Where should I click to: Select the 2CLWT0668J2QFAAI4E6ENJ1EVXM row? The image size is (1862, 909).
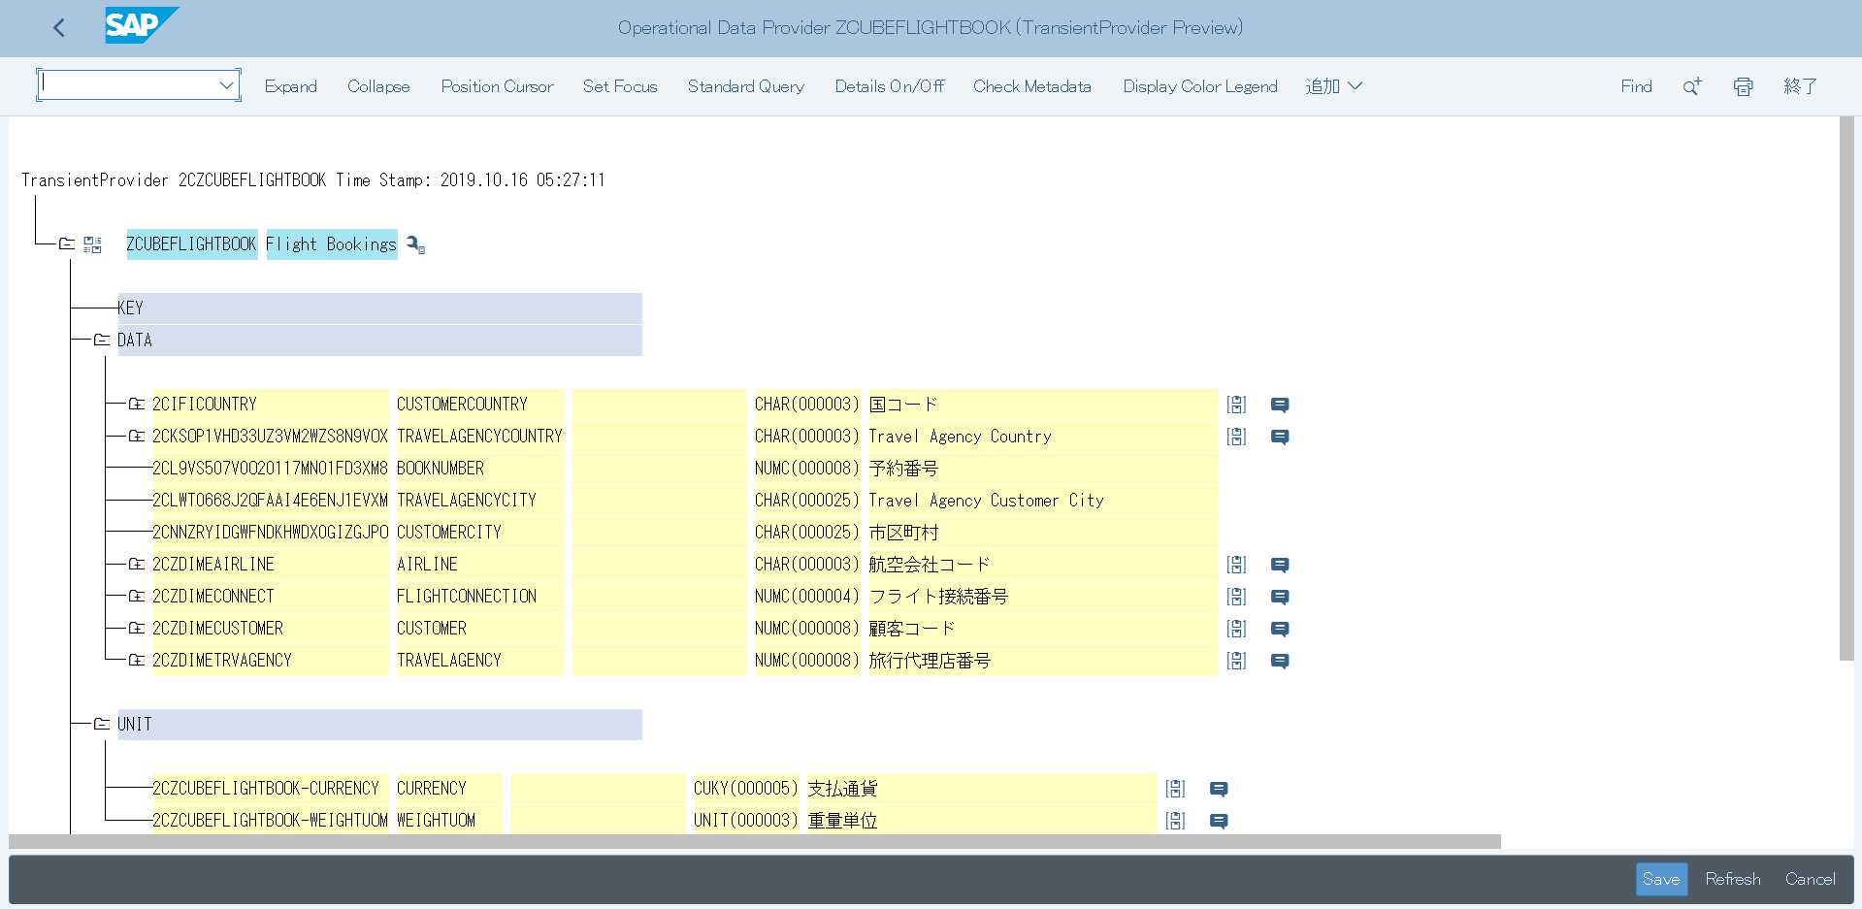pyautogui.click(x=270, y=501)
